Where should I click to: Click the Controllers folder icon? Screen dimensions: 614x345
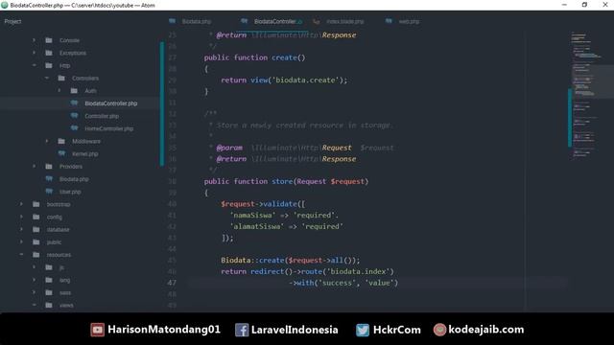[x=61, y=79]
